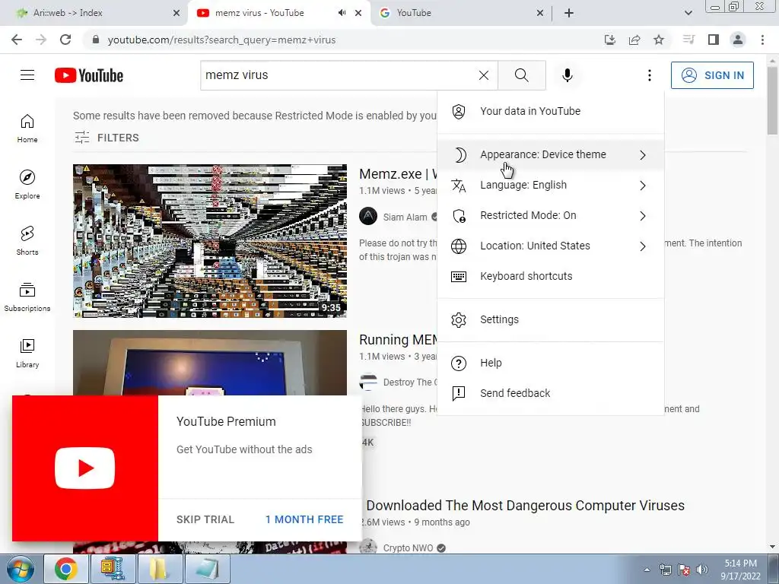The height and width of the screenshot is (584, 779).
Task: Click the browser back arrow
Action: pyautogui.click(x=17, y=40)
